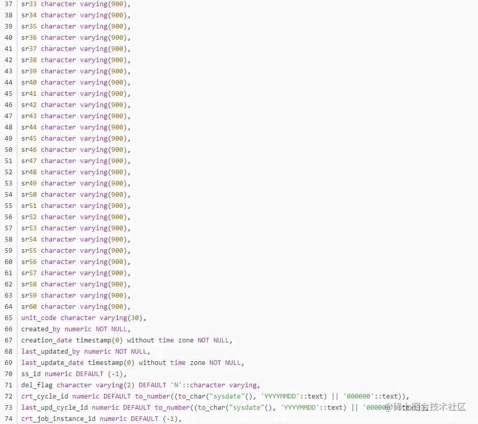Image resolution: width=478 pixels, height=424 pixels.
Task: Click sr58 on line 62
Action: click(29, 284)
